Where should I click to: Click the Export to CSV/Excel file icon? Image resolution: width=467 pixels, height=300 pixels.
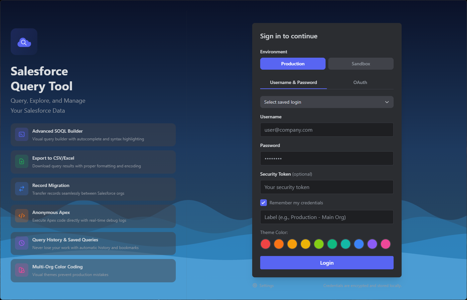click(x=22, y=162)
